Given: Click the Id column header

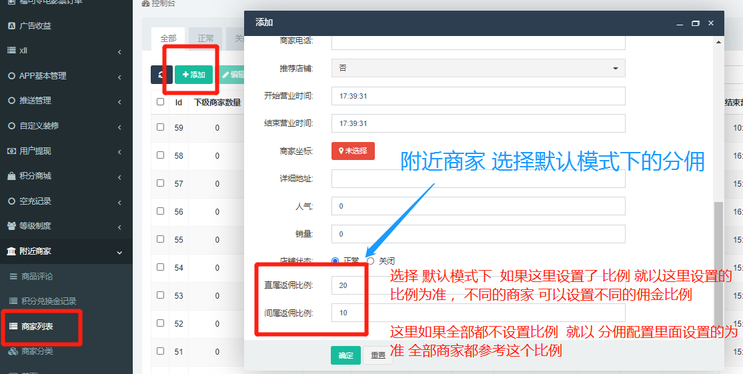Looking at the screenshot, I should coord(179,102).
